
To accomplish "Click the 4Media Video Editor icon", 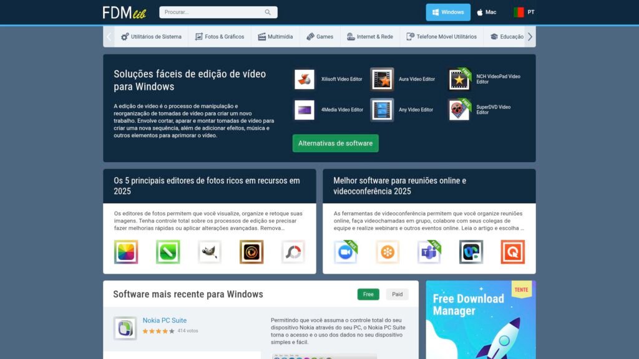I will coord(305,110).
